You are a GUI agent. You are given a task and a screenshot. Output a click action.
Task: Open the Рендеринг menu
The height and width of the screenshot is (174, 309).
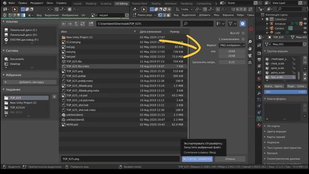point(37,3)
